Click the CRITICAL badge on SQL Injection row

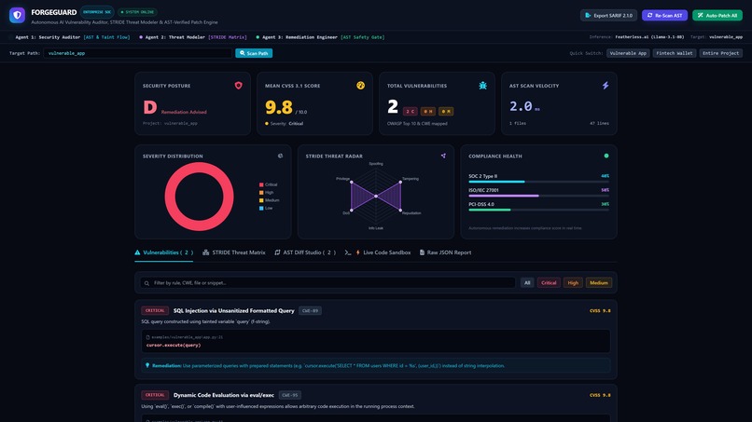point(155,311)
